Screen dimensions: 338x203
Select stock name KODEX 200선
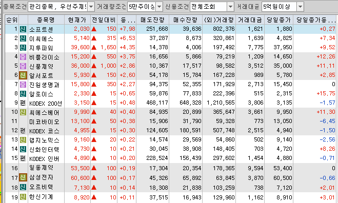click(x=46, y=104)
